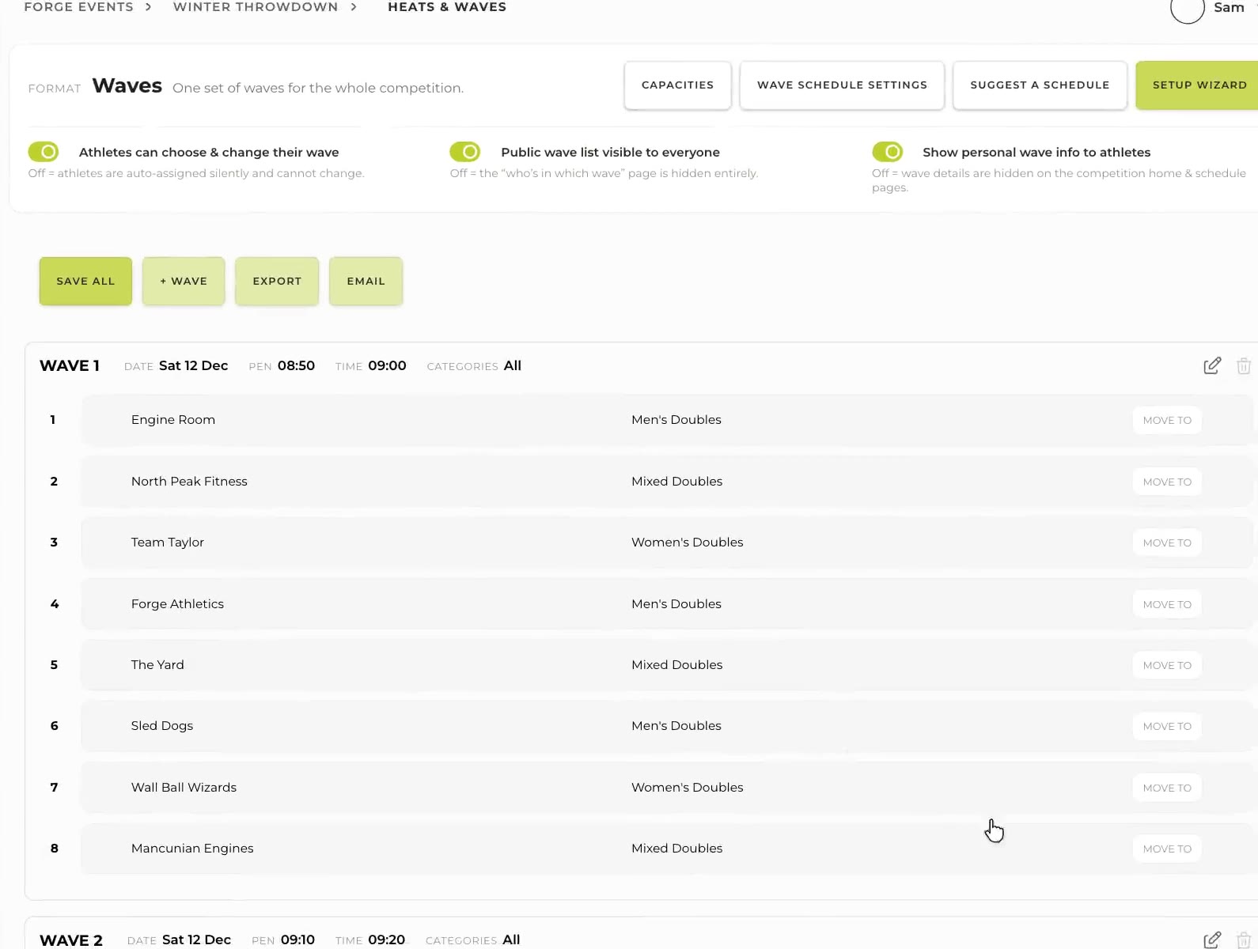Open the Capacities dialog

[677, 85]
